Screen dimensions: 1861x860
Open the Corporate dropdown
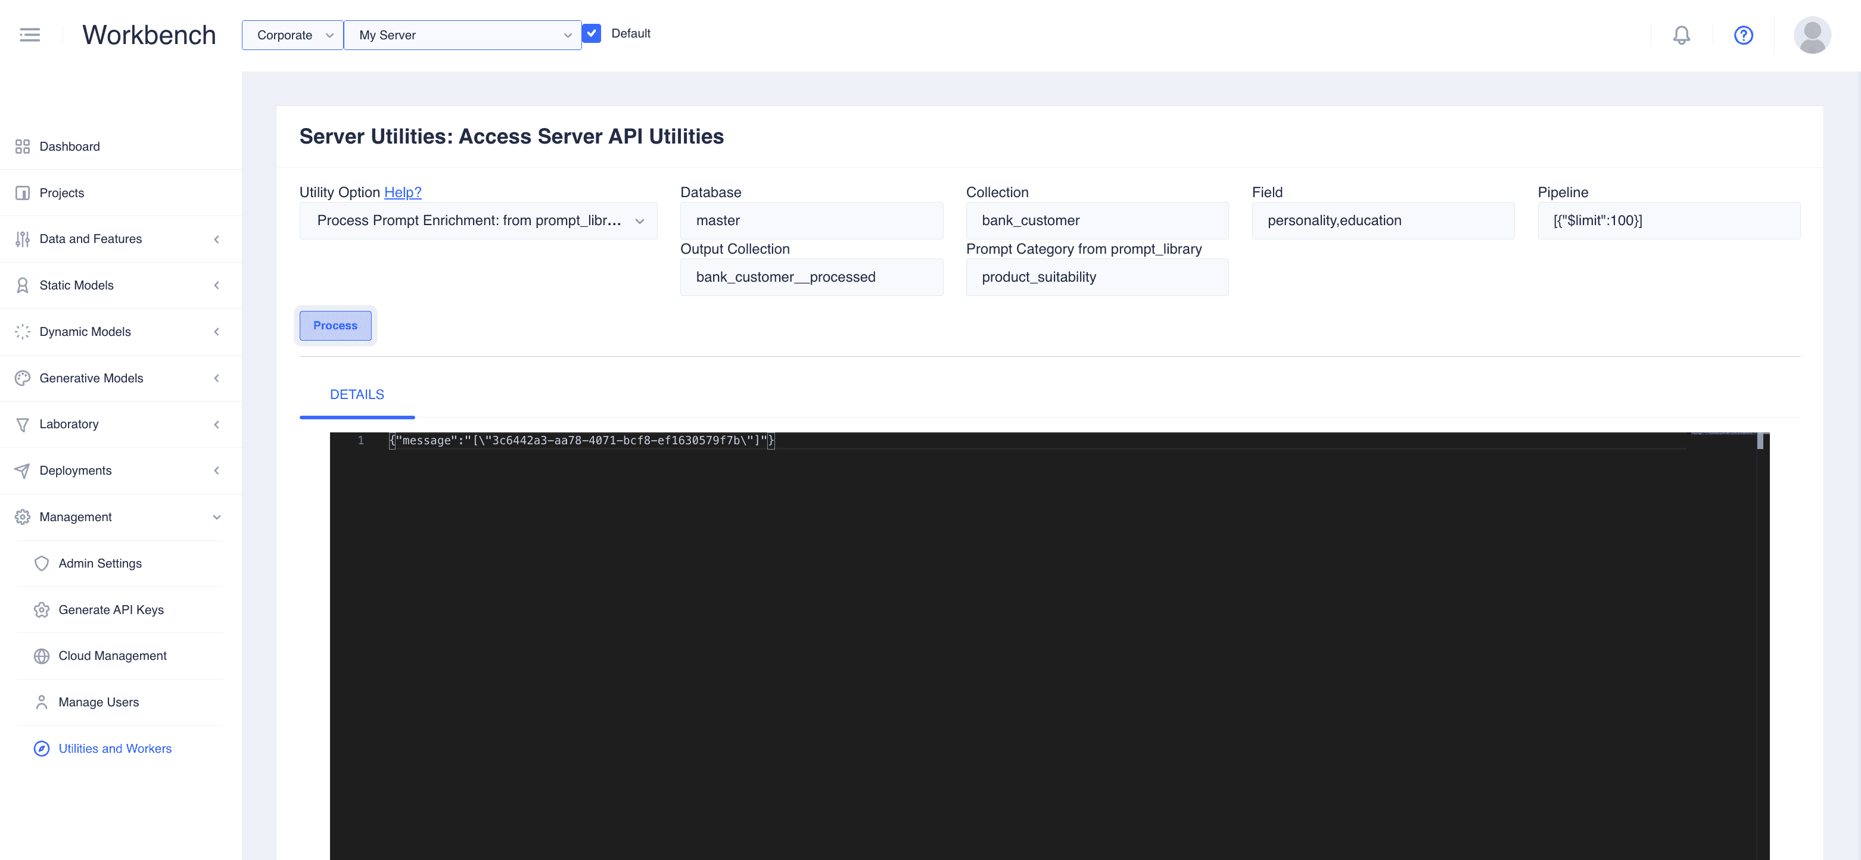(x=292, y=35)
